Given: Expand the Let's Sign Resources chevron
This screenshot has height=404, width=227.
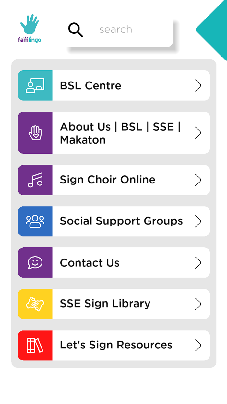Looking at the screenshot, I should coord(198,345).
